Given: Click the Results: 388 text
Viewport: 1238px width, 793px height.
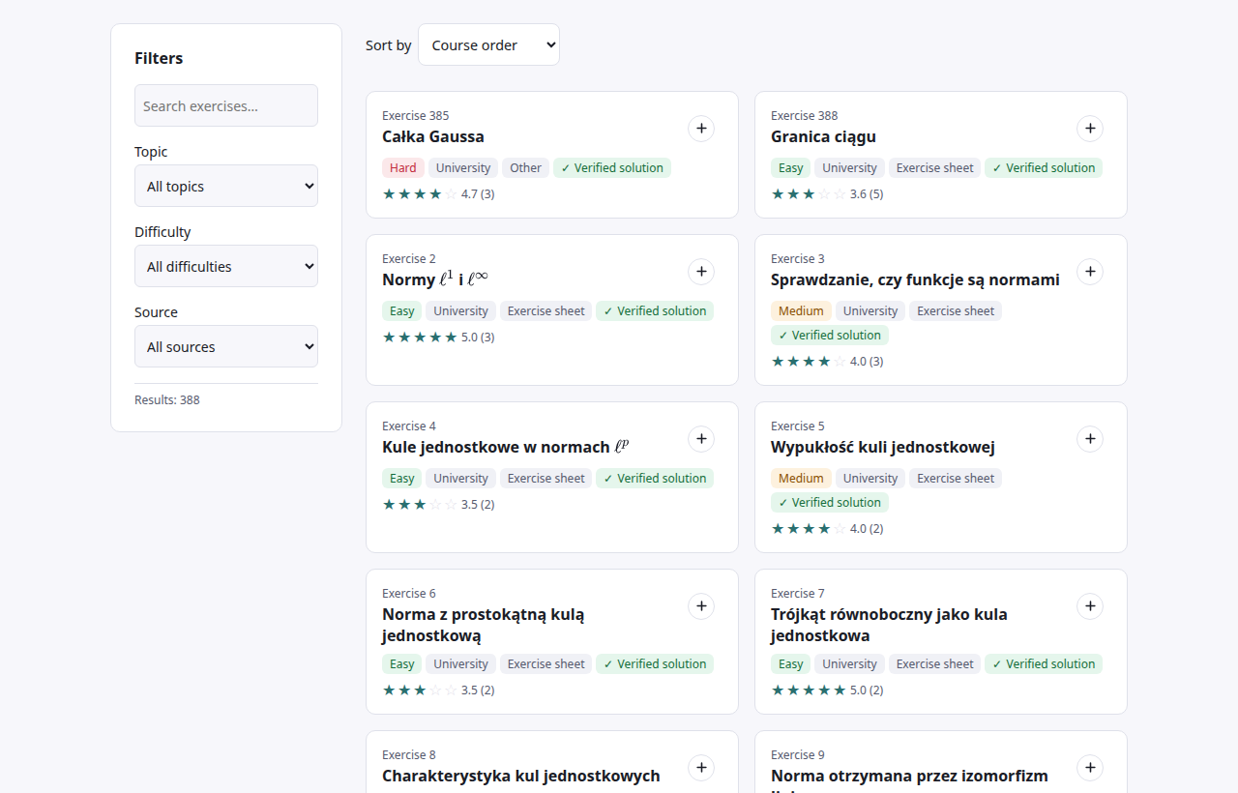Looking at the screenshot, I should (x=167, y=399).
